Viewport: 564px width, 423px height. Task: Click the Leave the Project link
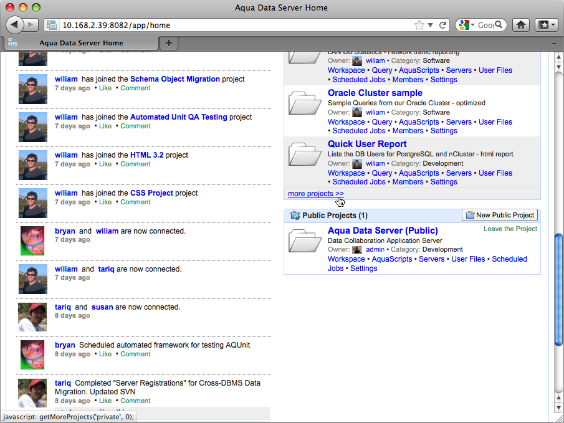510,229
